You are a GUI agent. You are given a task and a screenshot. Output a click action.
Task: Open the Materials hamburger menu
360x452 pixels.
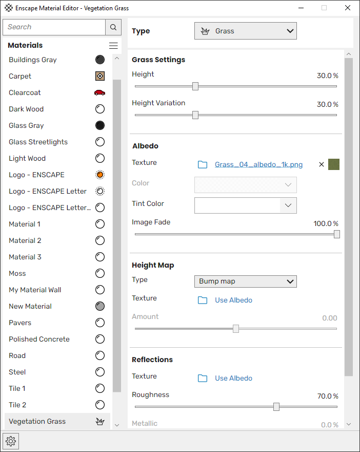(113, 46)
